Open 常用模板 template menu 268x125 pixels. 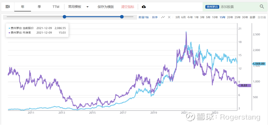pos(75,7)
